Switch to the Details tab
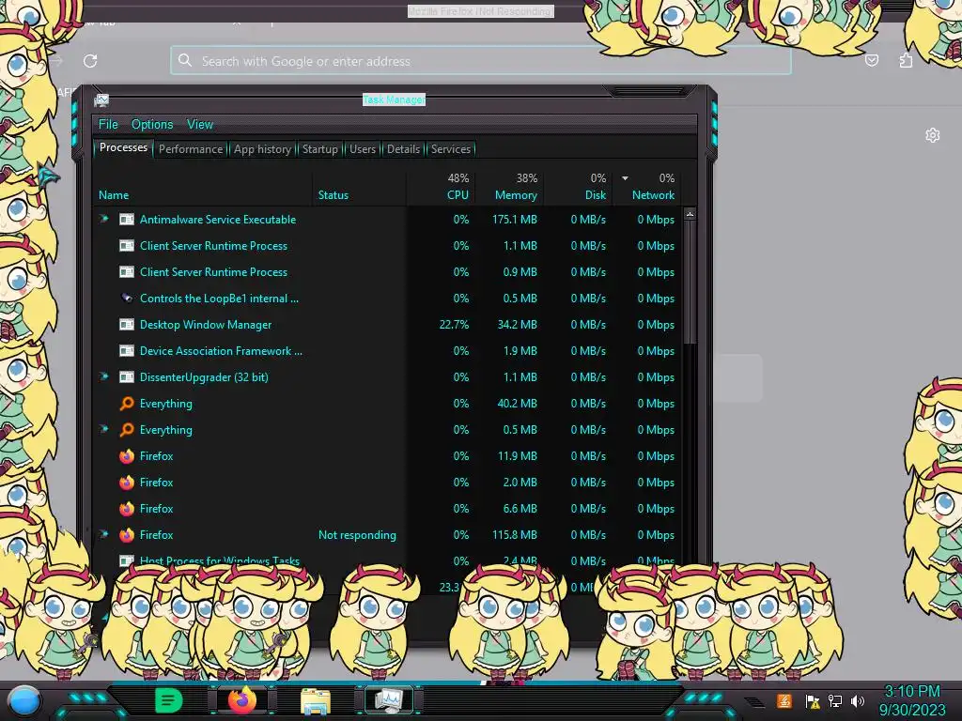Image resolution: width=962 pixels, height=721 pixels. click(403, 149)
